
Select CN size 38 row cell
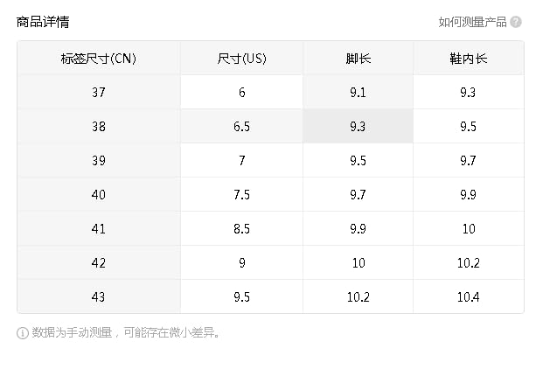point(99,127)
